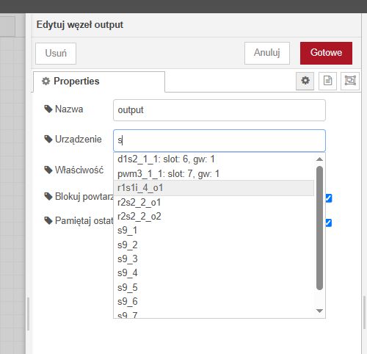The height and width of the screenshot is (354, 367).
Task: Pick s9_1 in device suggestions
Action: click(214, 231)
